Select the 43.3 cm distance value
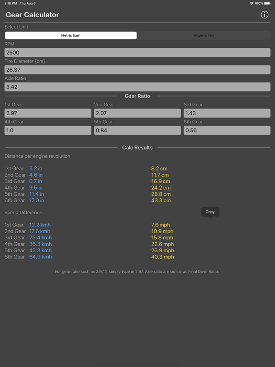The width and height of the screenshot is (275, 367). click(161, 200)
